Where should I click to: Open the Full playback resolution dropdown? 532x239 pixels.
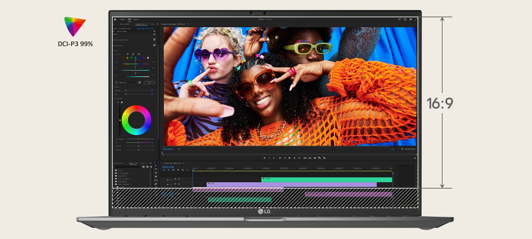(x=395, y=149)
